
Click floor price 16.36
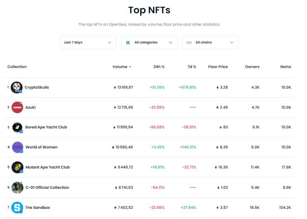(x=223, y=167)
